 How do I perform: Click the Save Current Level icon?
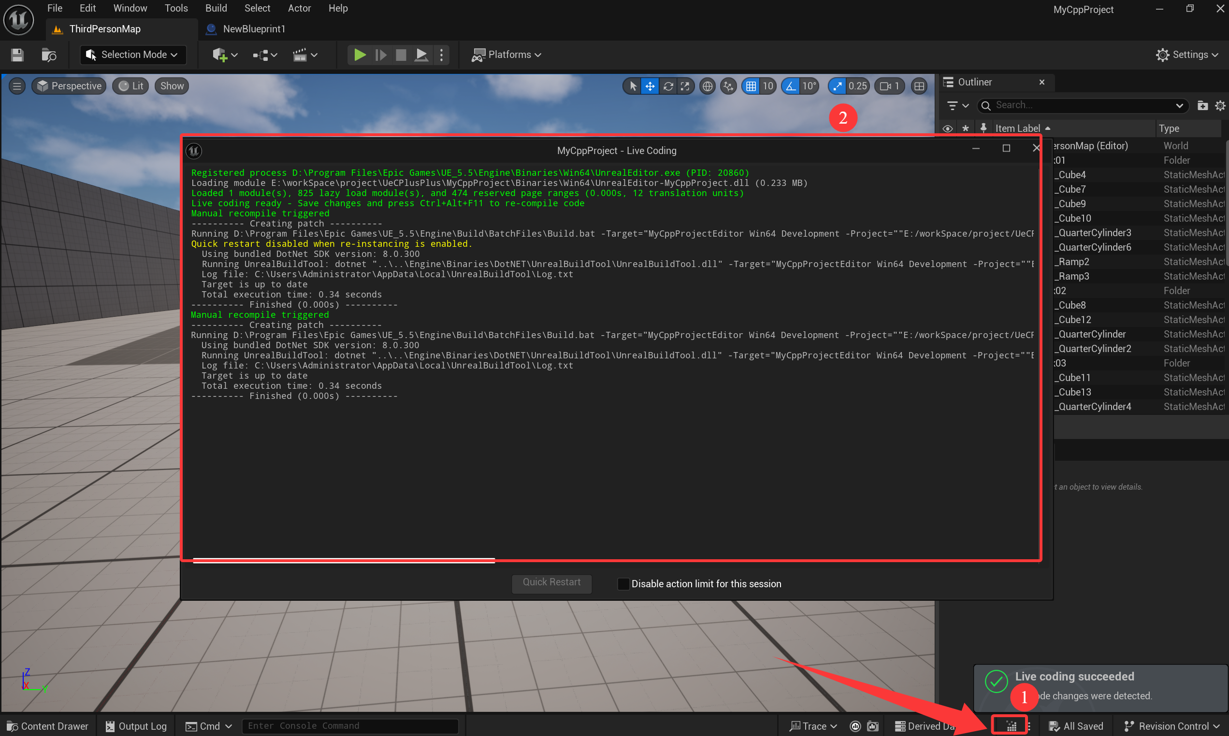[16, 55]
